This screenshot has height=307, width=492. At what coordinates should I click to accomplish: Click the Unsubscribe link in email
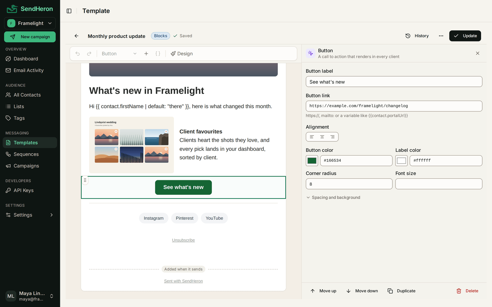click(183, 240)
